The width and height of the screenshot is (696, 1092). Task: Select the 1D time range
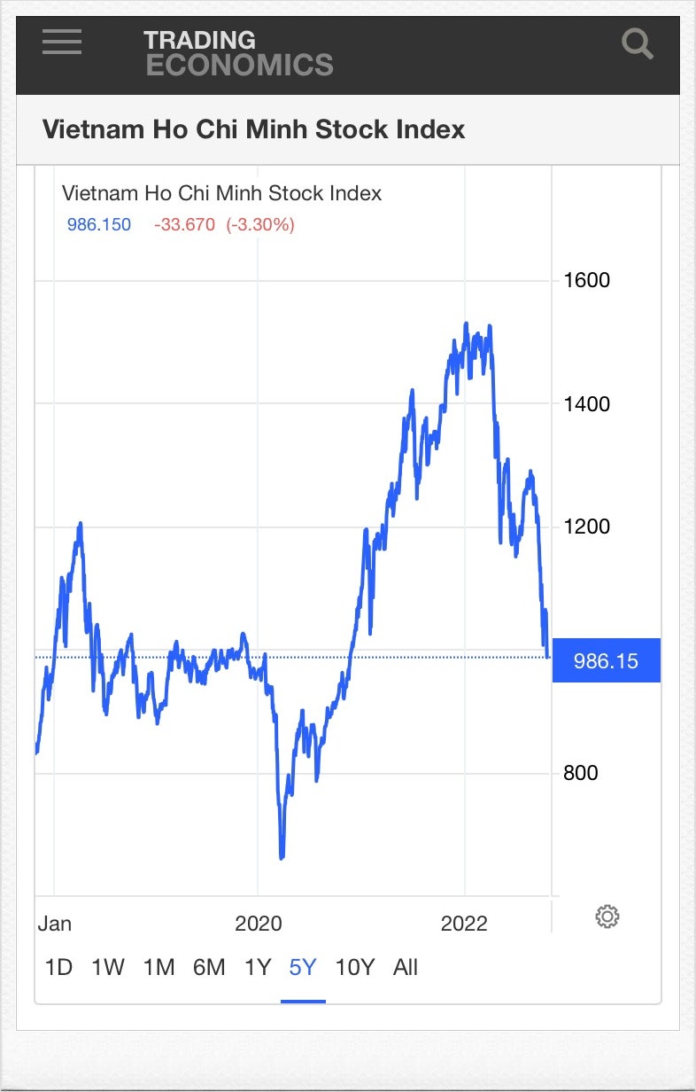click(x=58, y=967)
